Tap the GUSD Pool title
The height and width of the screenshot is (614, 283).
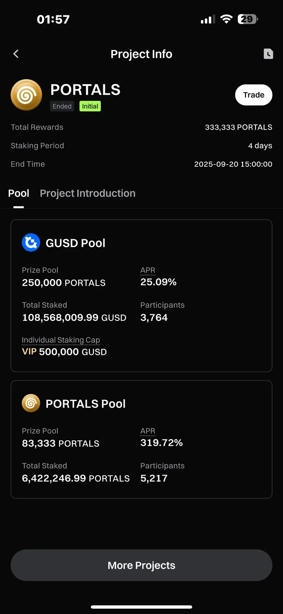[76, 243]
